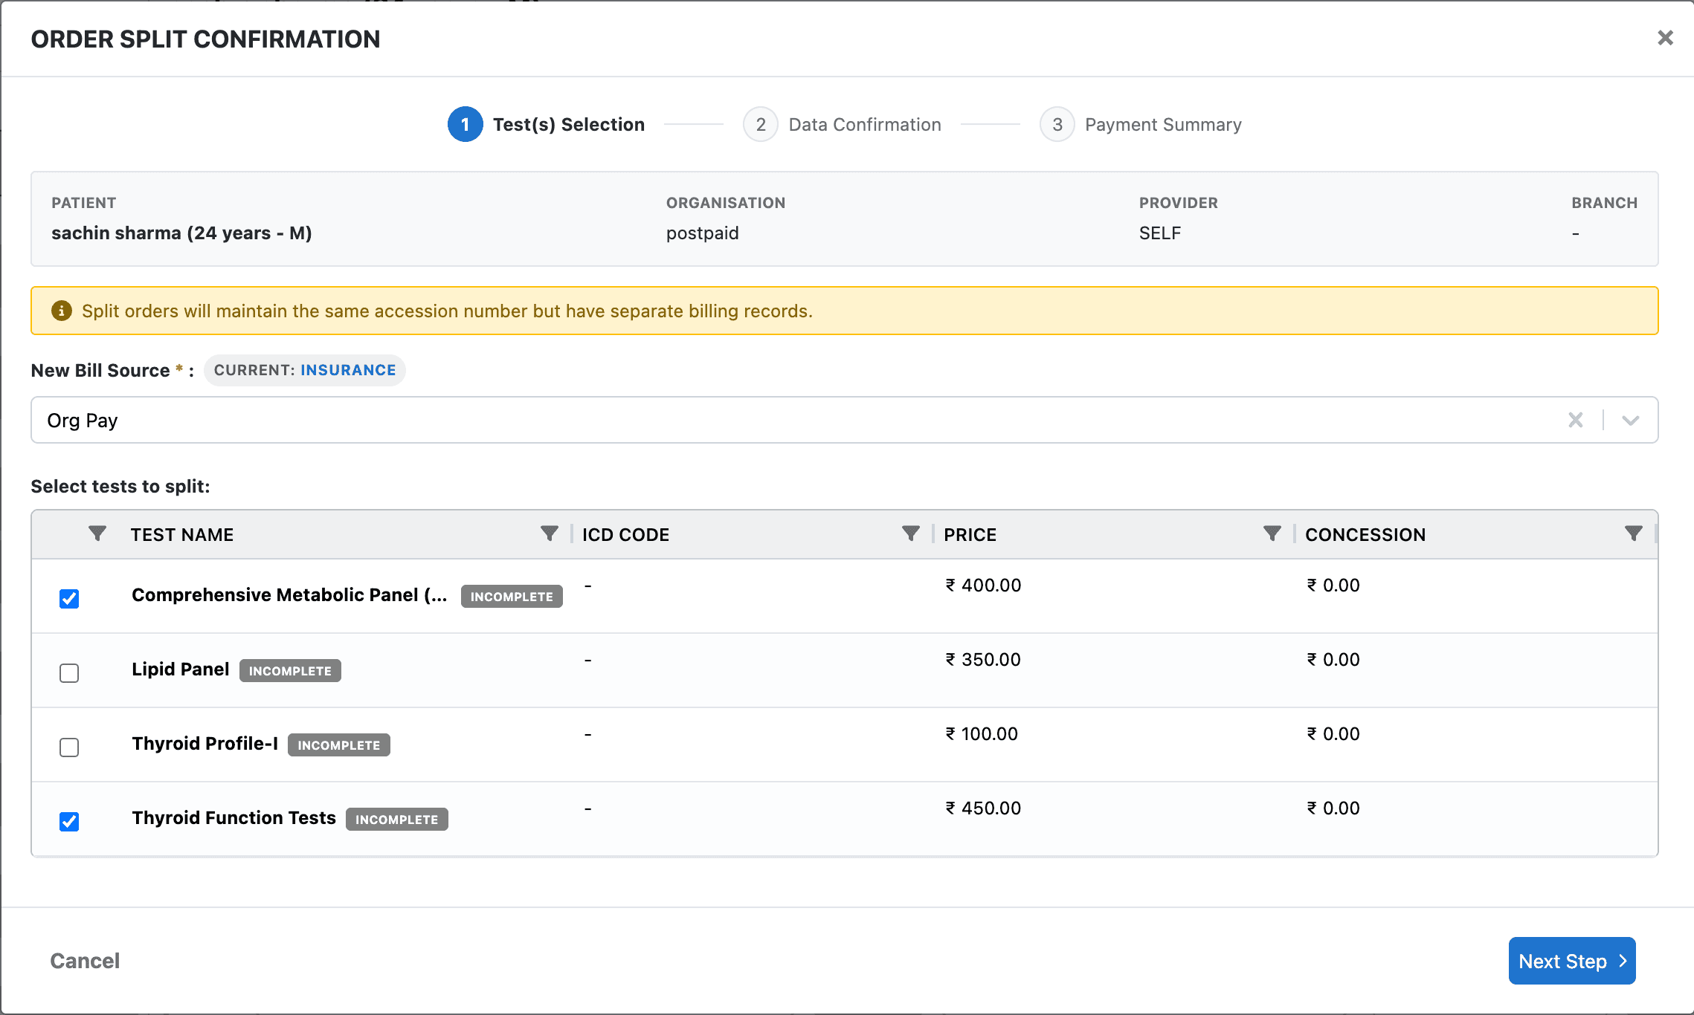This screenshot has height=1015, width=1694.
Task: Close the Order Split Confirmation dialog
Action: (x=1665, y=38)
